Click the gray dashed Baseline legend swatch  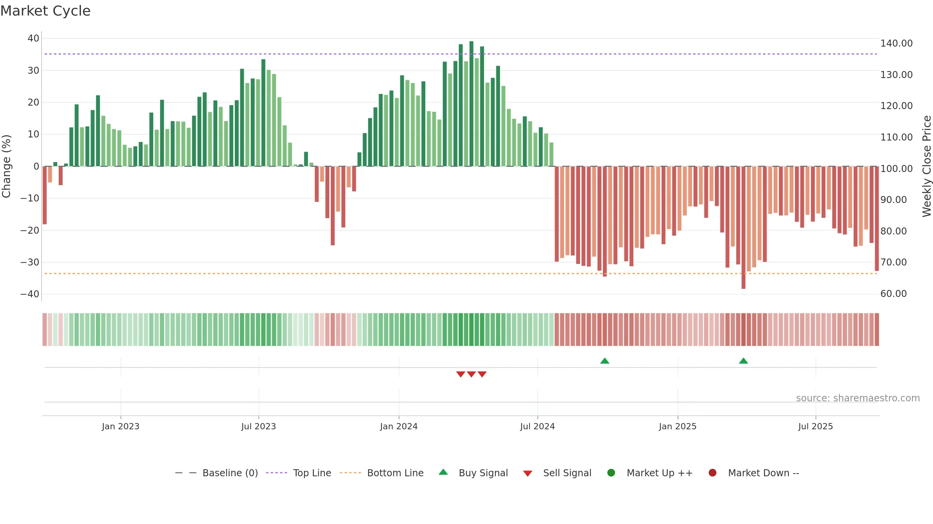click(x=186, y=473)
